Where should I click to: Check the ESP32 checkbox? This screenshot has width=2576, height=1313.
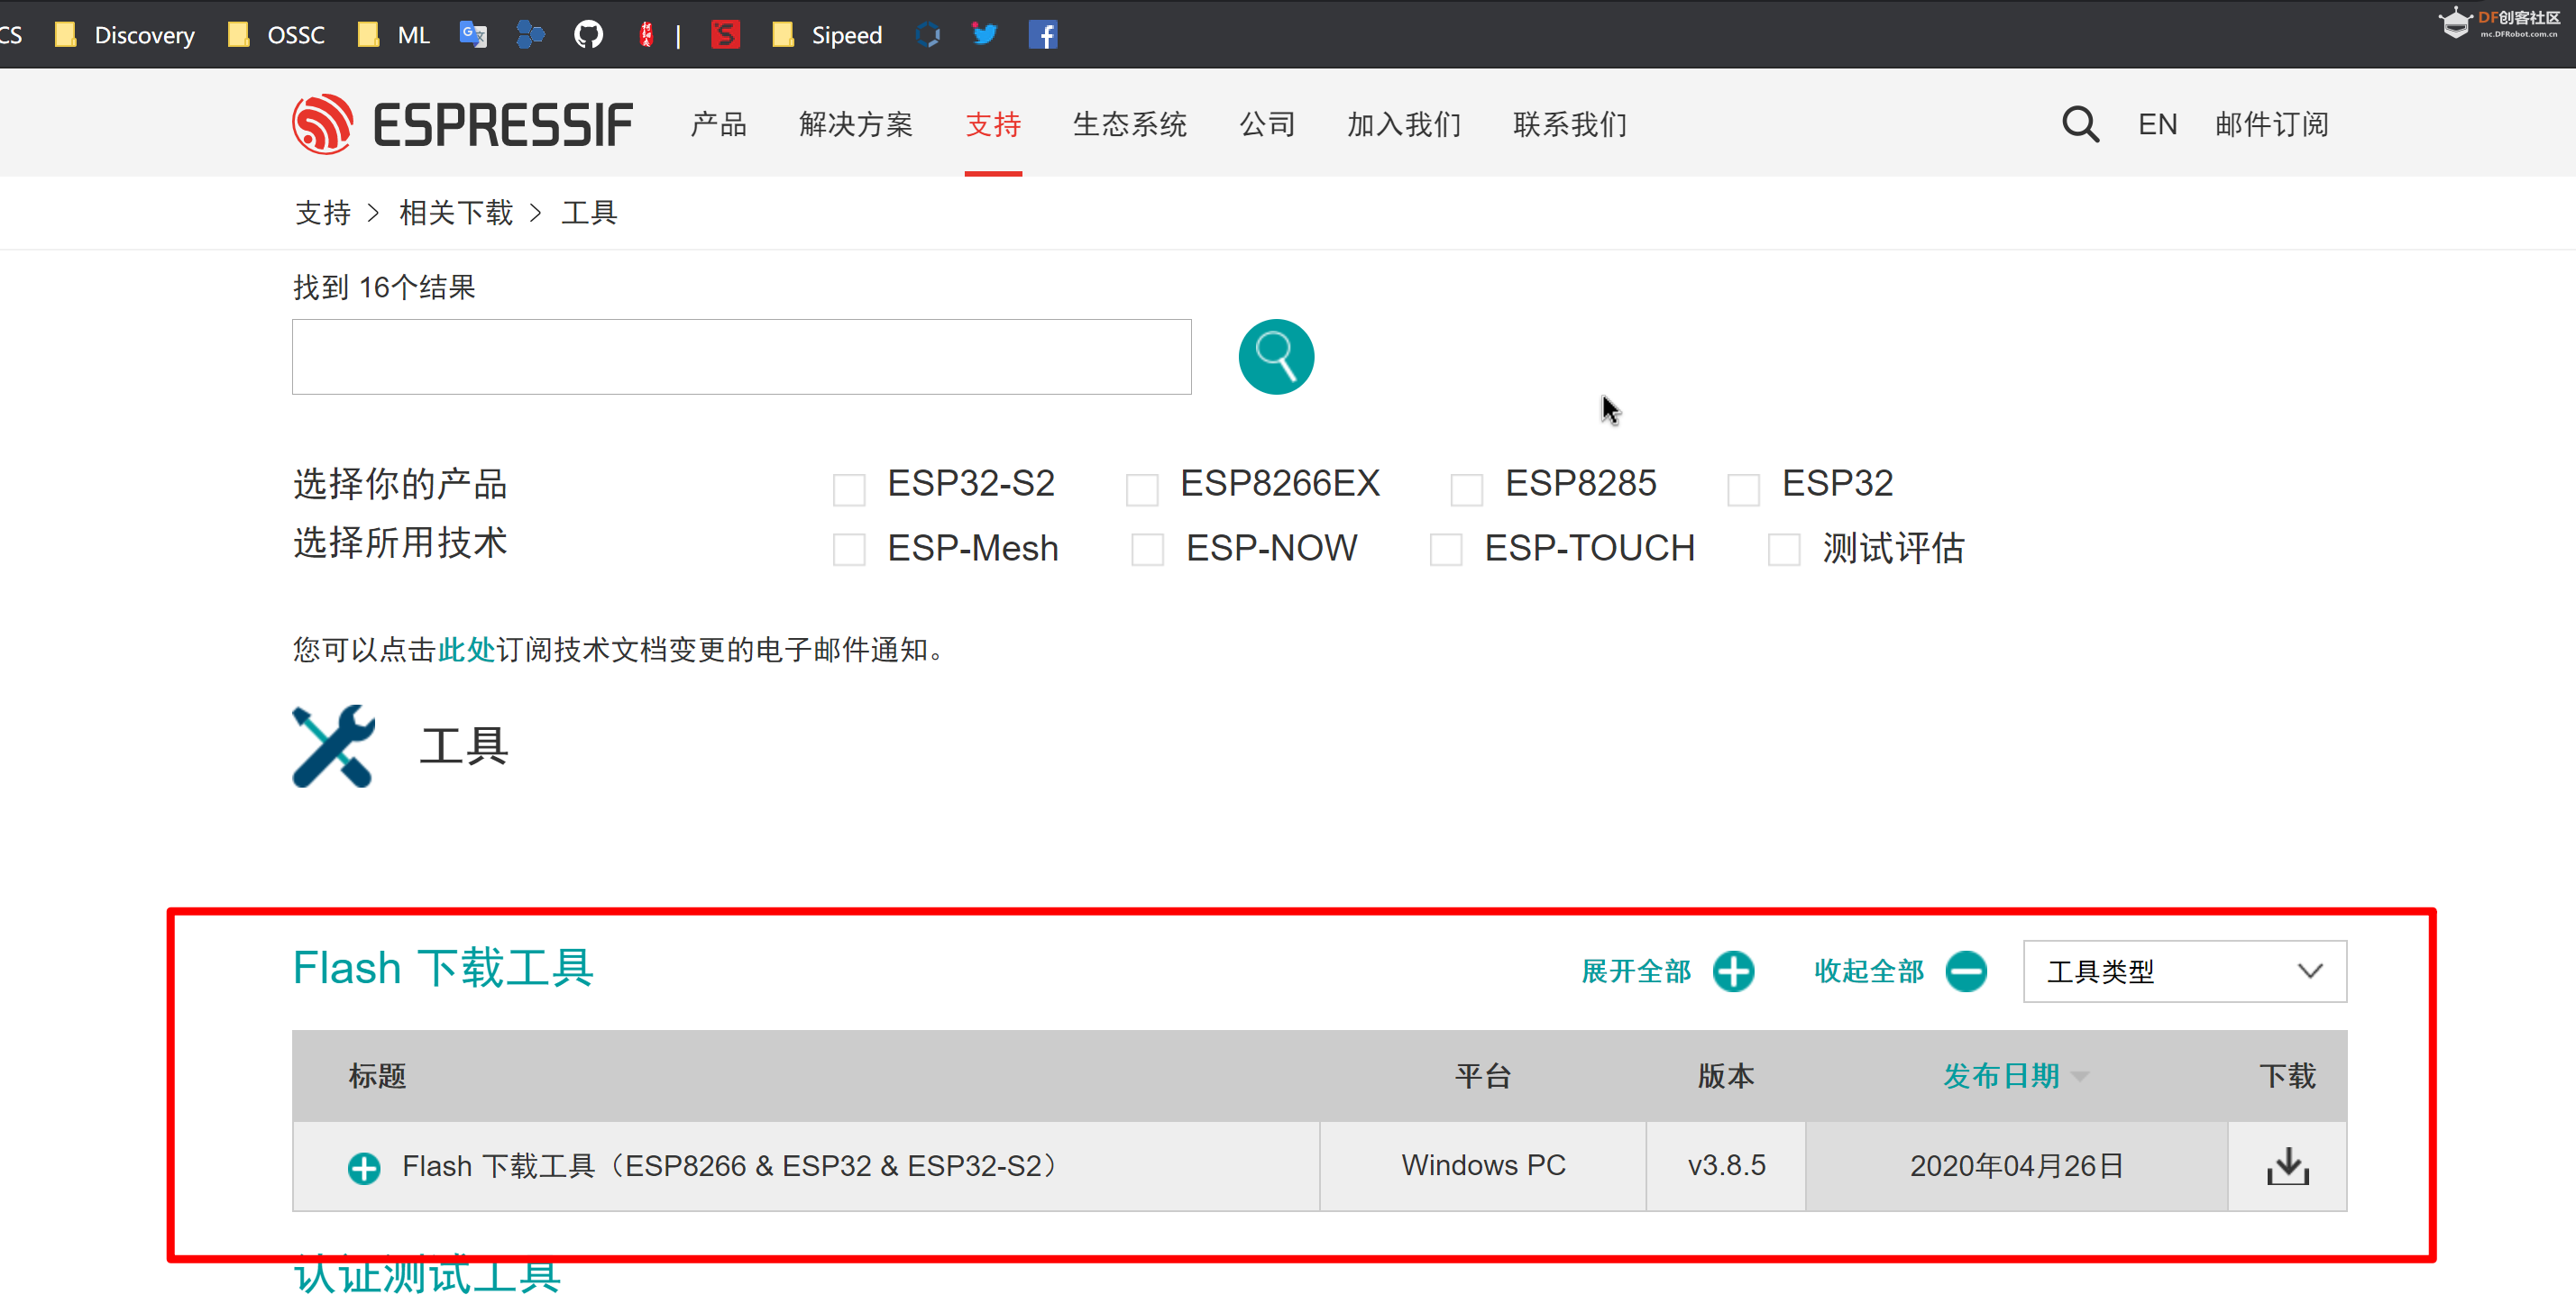pyautogui.click(x=1744, y=489)
